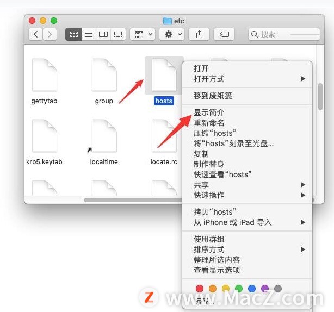Apply the red color tag
Viewport: 334px width, 312px height.
(x=200, y=289)
